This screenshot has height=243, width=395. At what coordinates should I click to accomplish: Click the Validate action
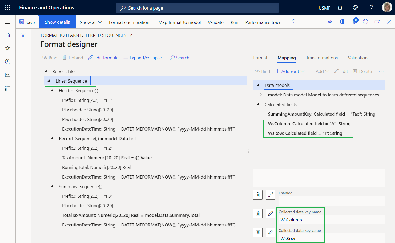pyautogui.click(x=216, y=22)
